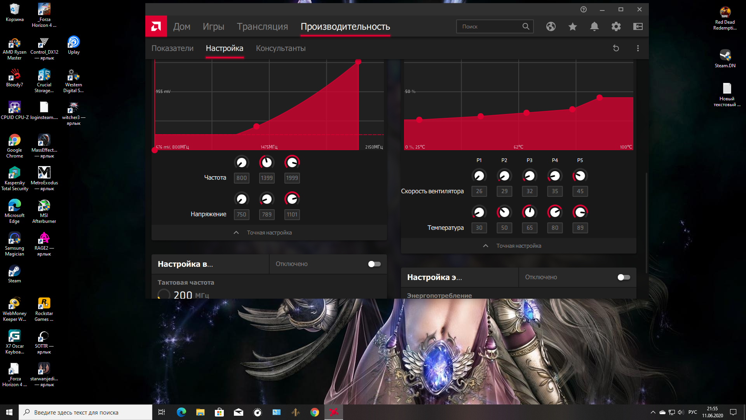The width and height of the screenshot is (746, 420).
Task: Click the sidebar panel toggle icon
Action: click(x=638, y=26)
